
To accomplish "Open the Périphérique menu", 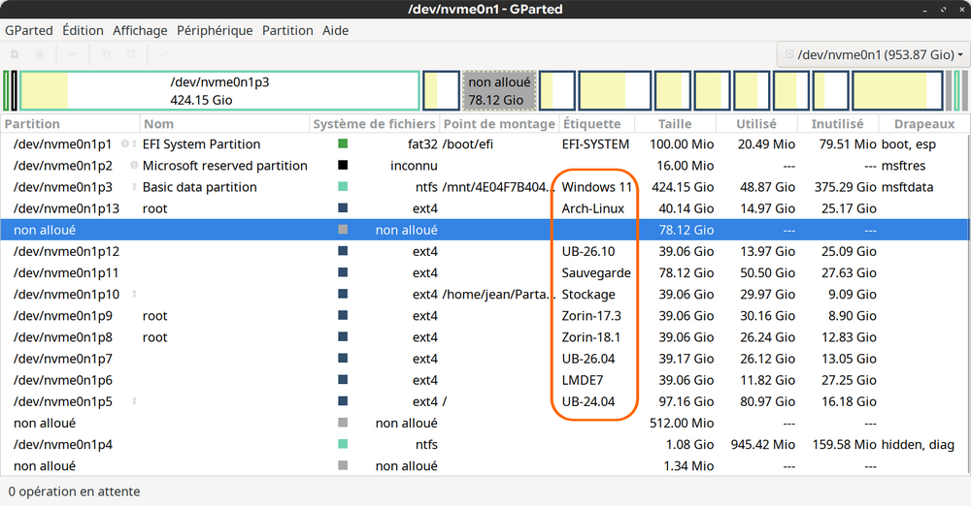I will click(x=215, y=30).
